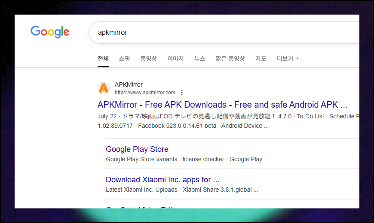The width and height of the screenshot is (374, 223).
Task: Select the 전체 tab
Action: [x=103, y=59]
